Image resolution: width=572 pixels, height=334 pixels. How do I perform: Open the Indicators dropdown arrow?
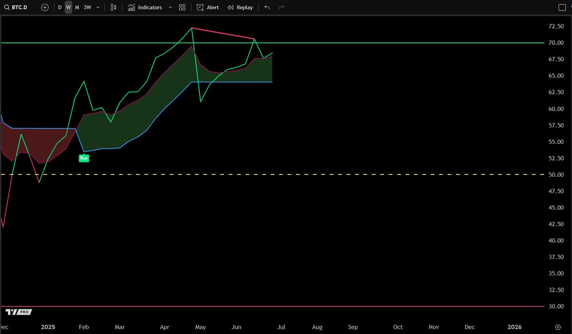click(170, 7)
